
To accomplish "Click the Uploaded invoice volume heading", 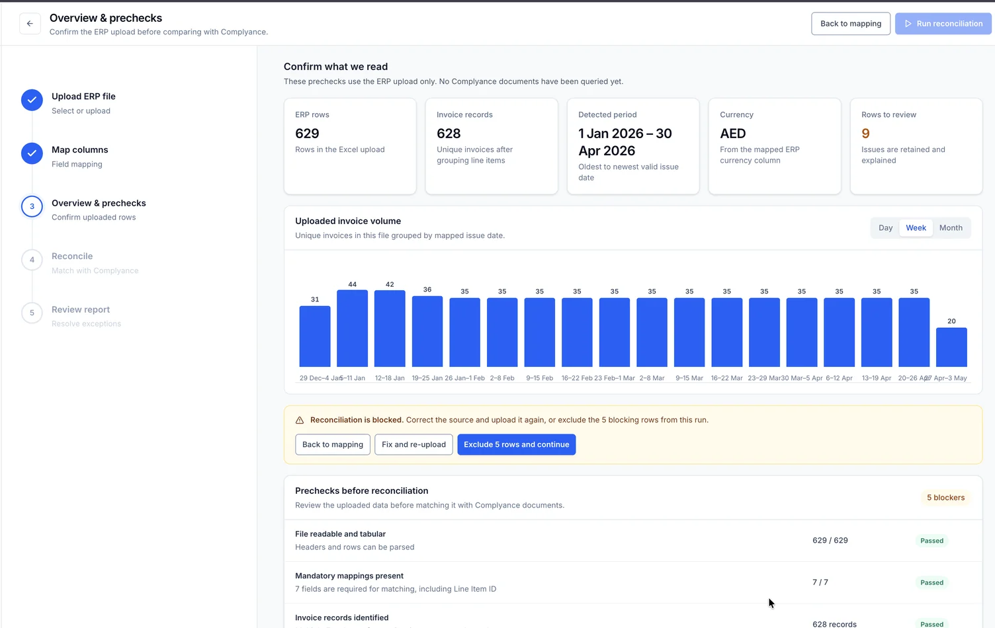I will click(348, 221).
